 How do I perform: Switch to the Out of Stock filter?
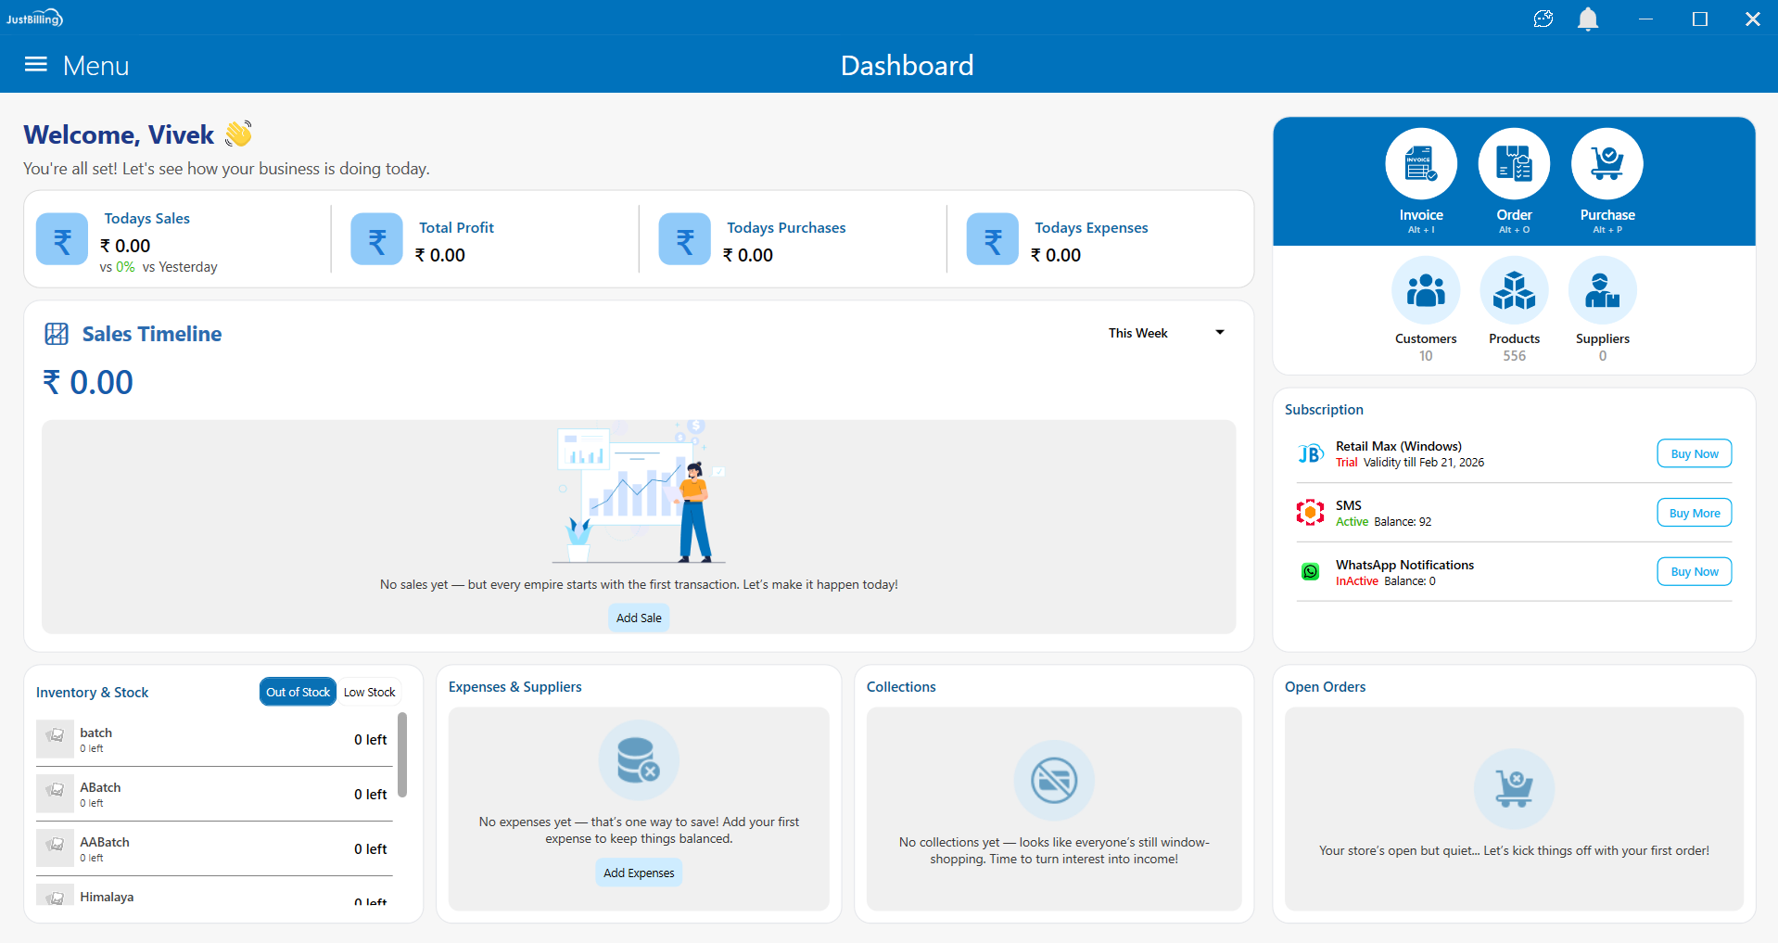(298, 693)
